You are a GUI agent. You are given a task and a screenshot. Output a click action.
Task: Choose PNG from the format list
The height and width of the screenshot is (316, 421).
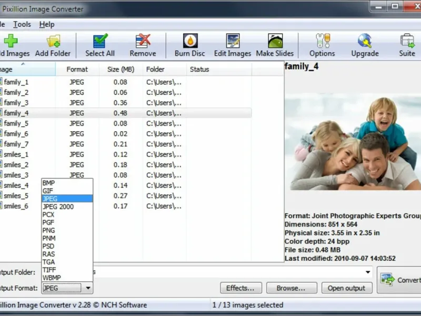[67, 230]
